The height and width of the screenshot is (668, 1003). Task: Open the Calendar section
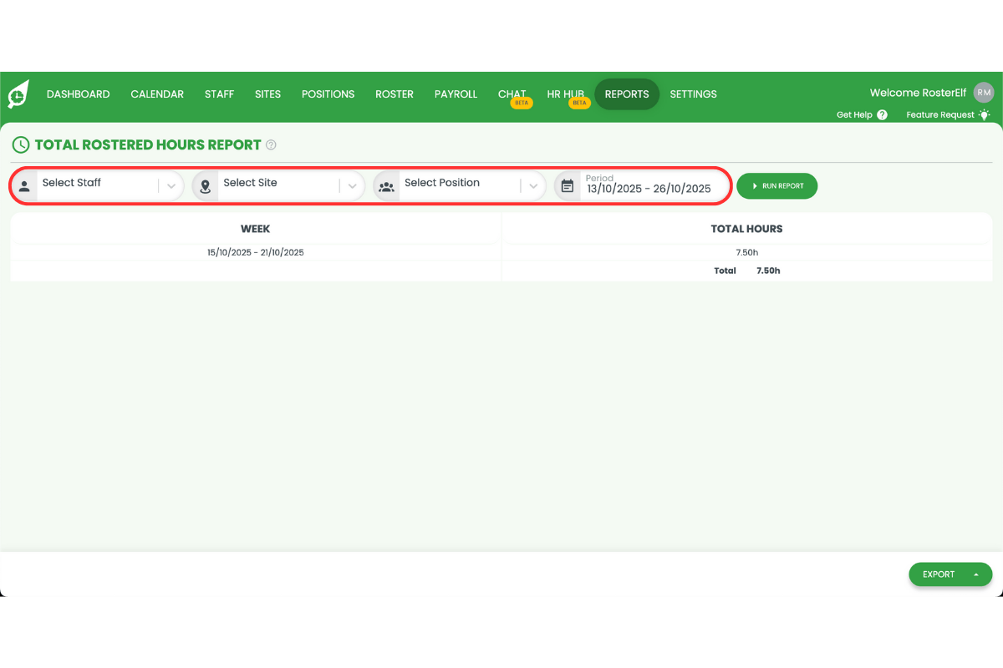click(157, 94)
